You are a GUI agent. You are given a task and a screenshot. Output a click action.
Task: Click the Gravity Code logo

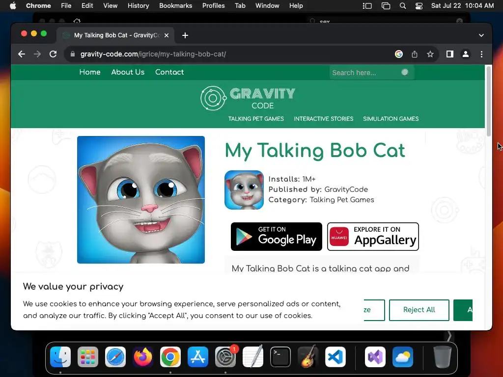(248, 98)
